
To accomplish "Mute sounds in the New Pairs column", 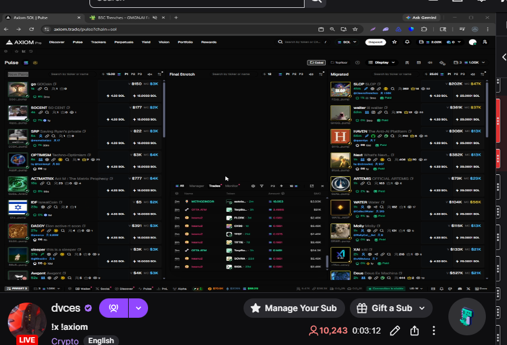I will tap(150, 74).
